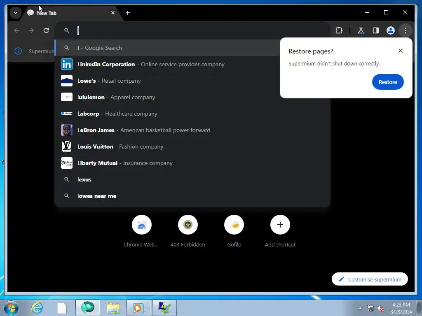Open the 403 Forbidden shortcut
The image size is (422, 316).
188,231
